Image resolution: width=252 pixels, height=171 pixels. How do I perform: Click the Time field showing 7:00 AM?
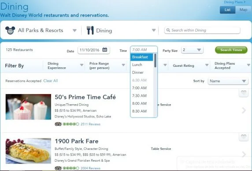coord(144,50)
